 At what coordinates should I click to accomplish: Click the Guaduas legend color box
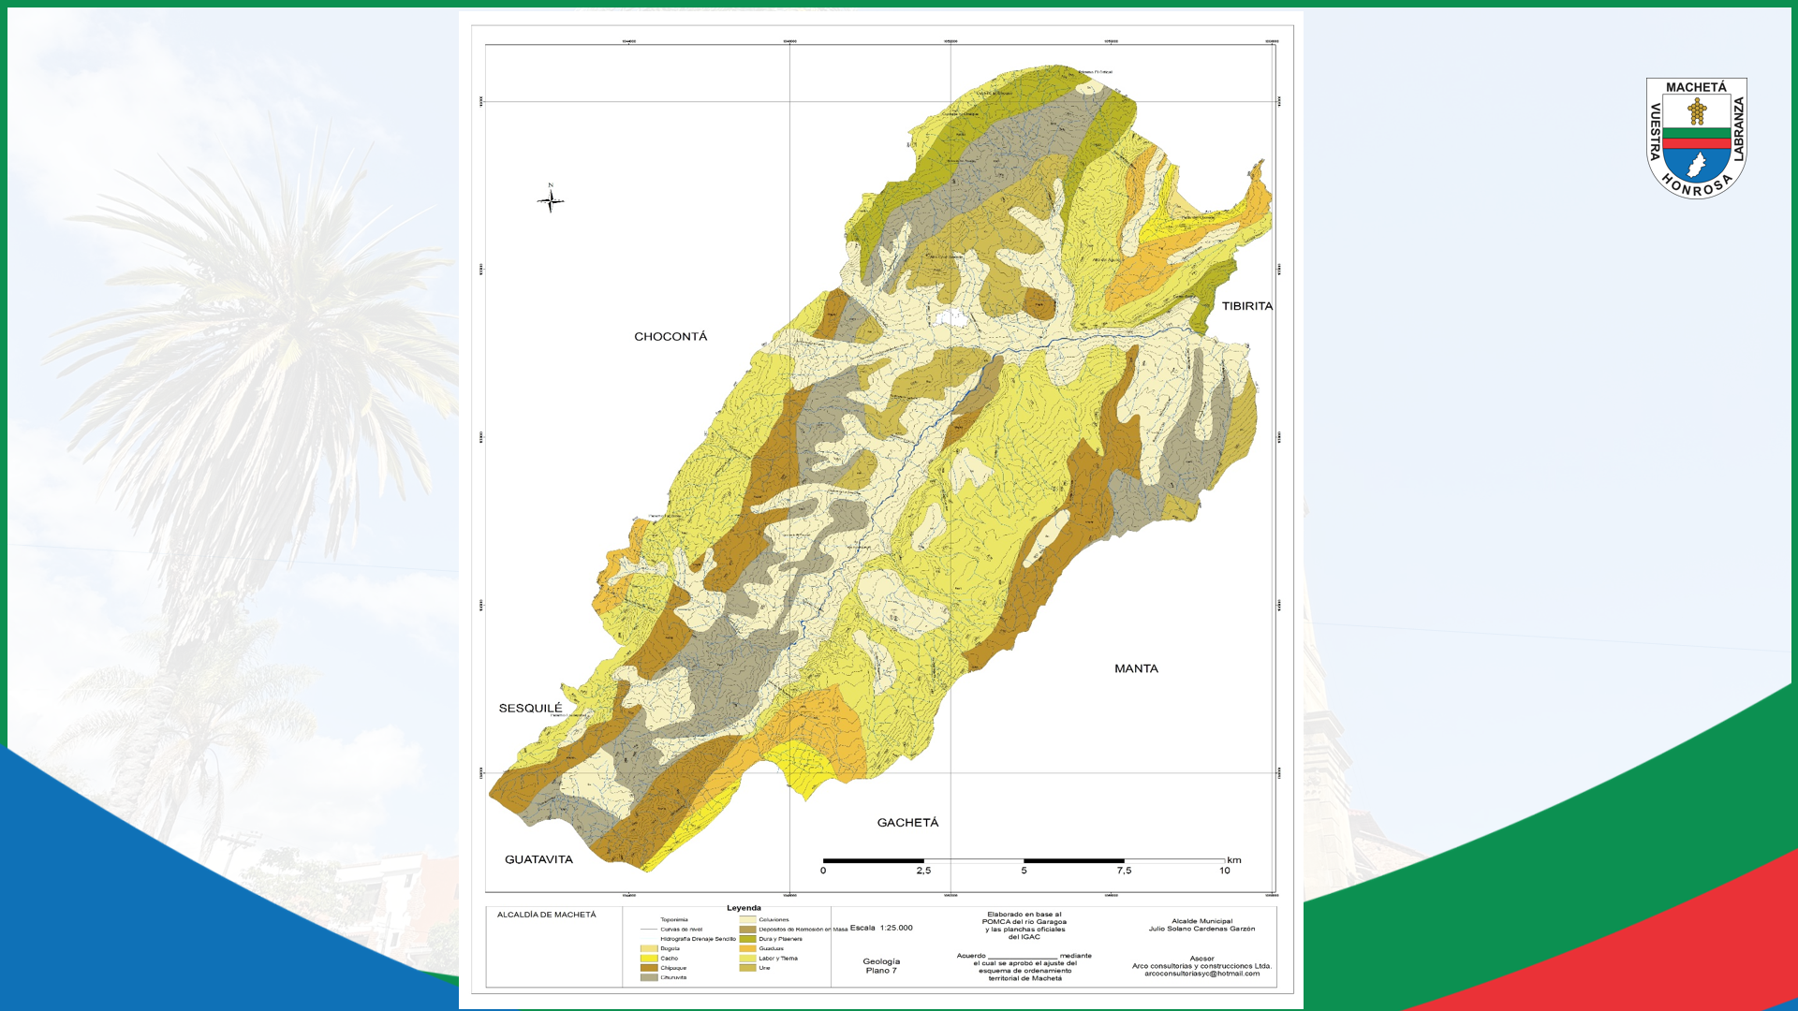(747, 948)
